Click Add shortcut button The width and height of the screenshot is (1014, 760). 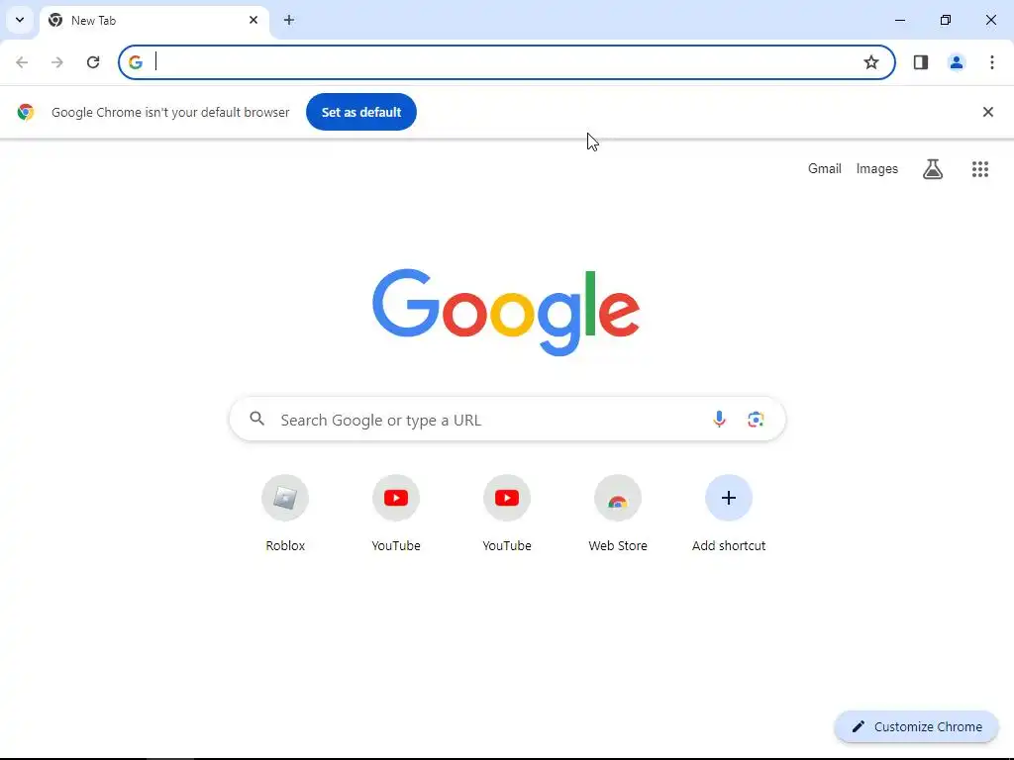click(x=729, y=514)
